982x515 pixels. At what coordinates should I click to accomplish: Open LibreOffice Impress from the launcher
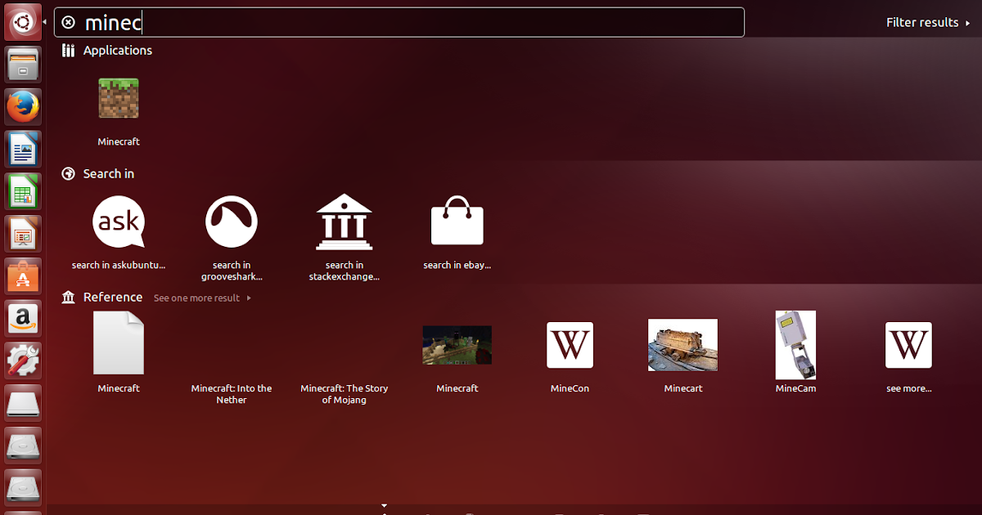(23, 235)
